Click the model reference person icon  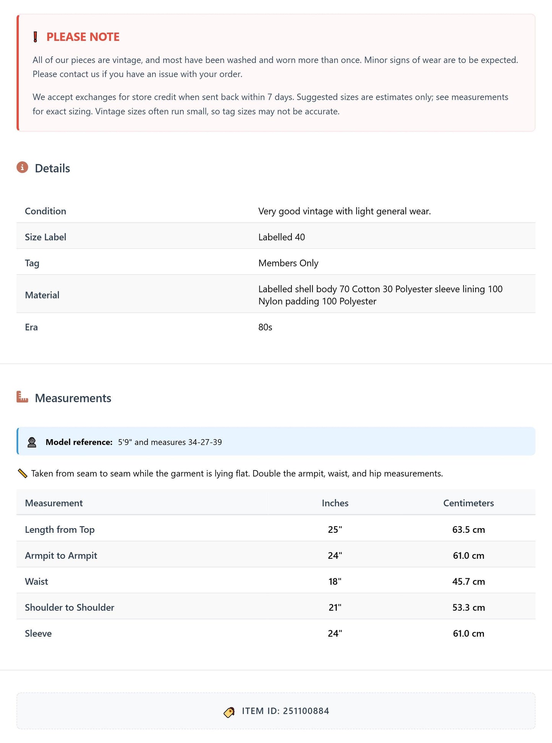click(32, 442)
